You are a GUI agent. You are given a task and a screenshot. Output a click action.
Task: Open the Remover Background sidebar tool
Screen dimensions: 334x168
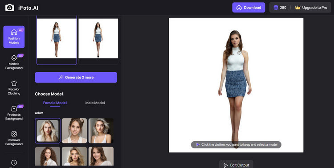tap(14, 138)
